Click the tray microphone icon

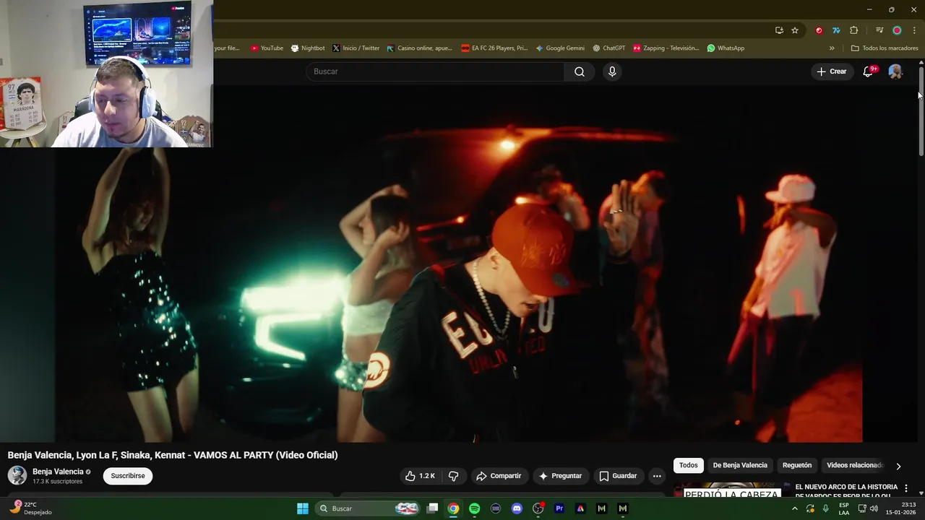826,508
